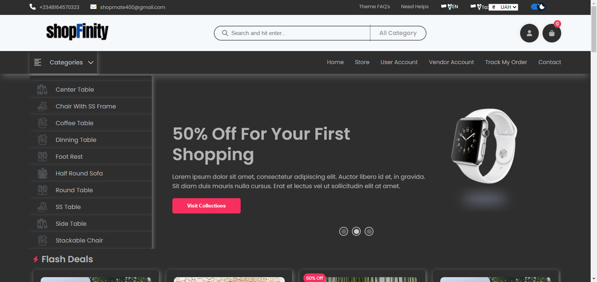This screenshot has width=597, height=282.
Task: Click the Visit Collections button
Action: coord(206,206)
